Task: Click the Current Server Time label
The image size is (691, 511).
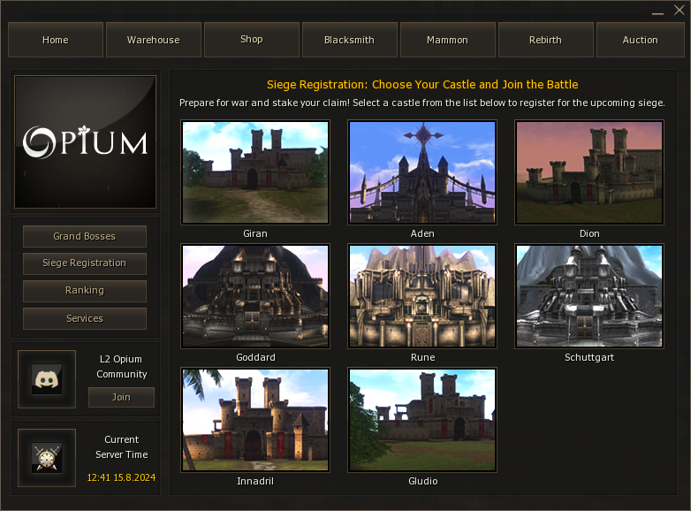Action: click(x=122, y=447)
